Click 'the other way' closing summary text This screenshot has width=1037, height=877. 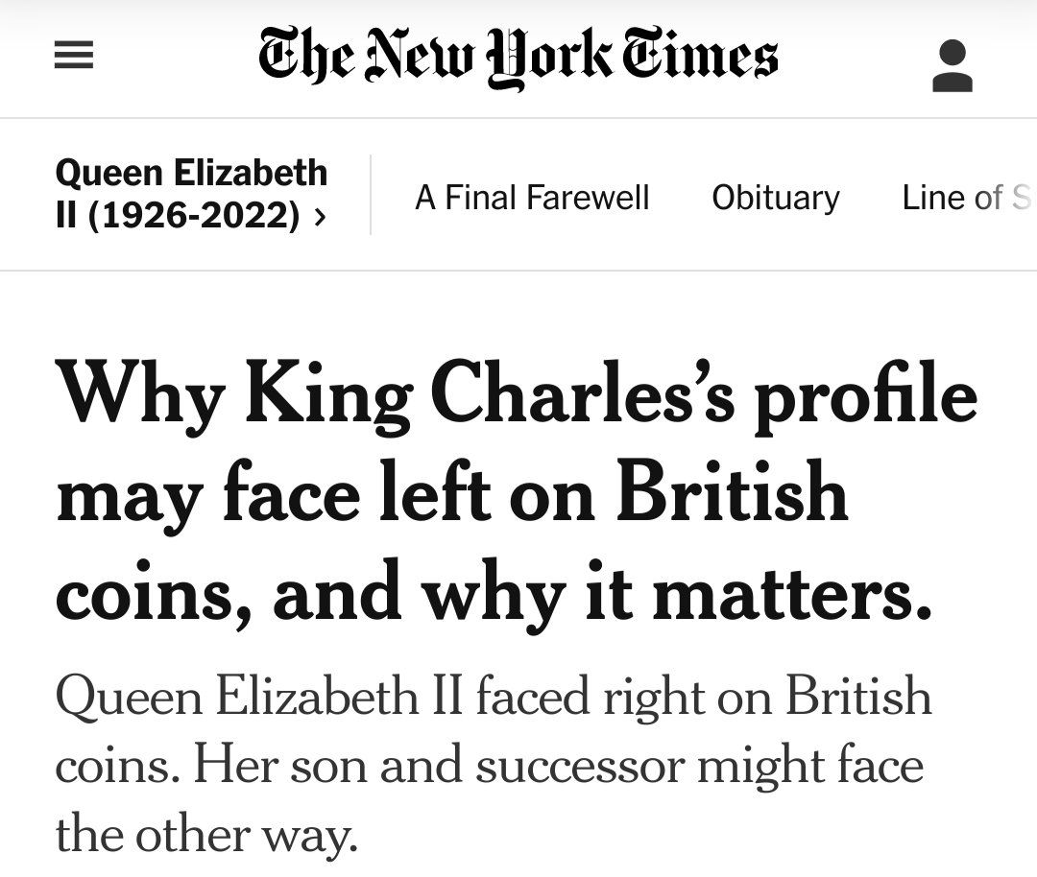(206, 834)
